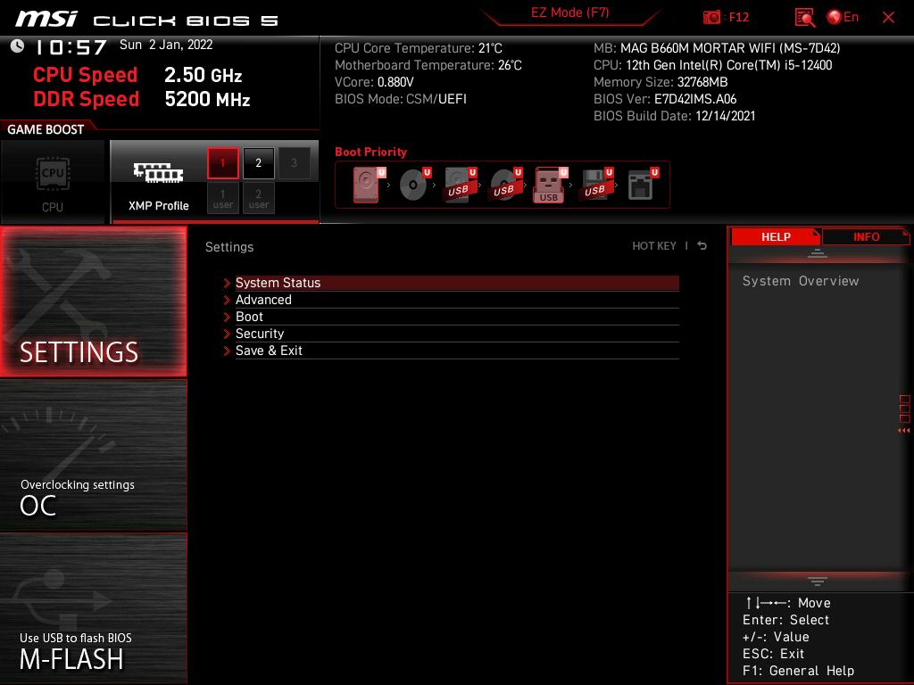
Task: Open the Boot submenu
Action: [x=249, y=317]
